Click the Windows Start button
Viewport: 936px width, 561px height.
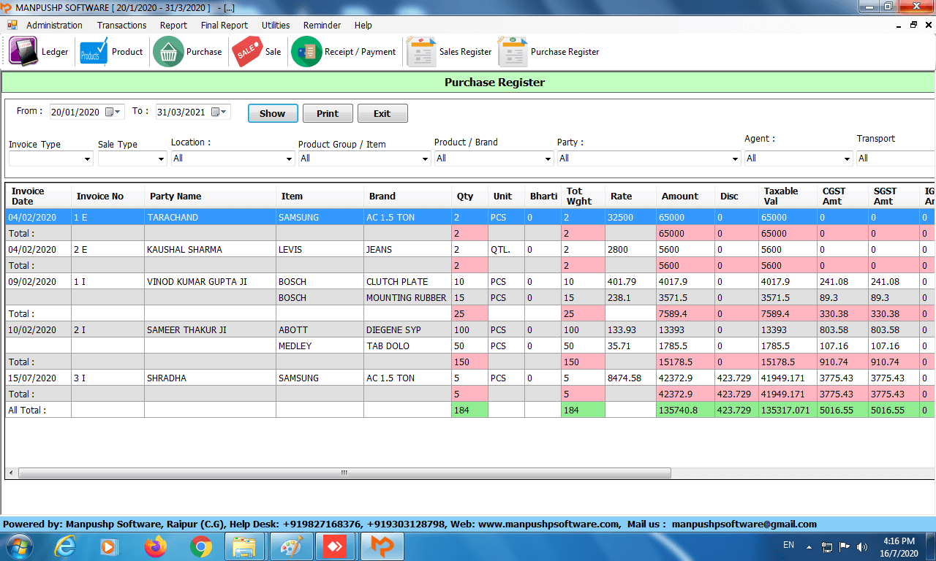(x=18, y=546)
